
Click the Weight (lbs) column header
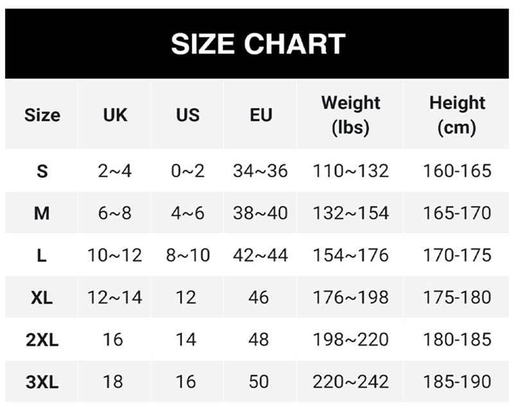[x=350, y=114]
